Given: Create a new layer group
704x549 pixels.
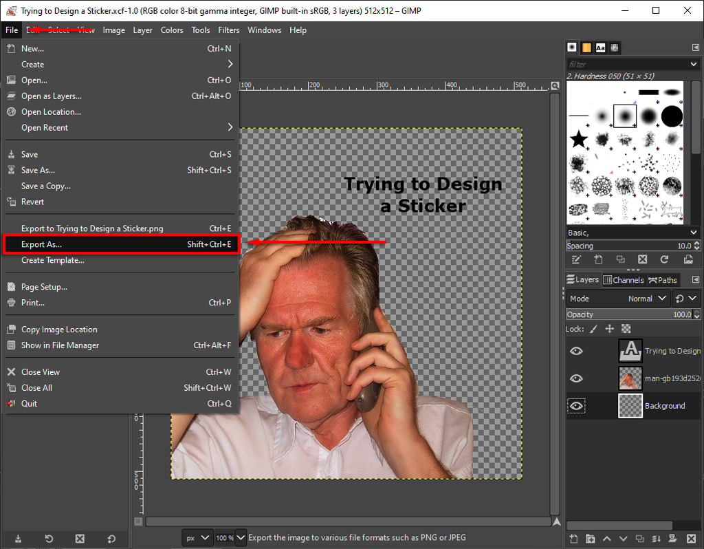Looking at the screenshot, I should coord(591,538).
